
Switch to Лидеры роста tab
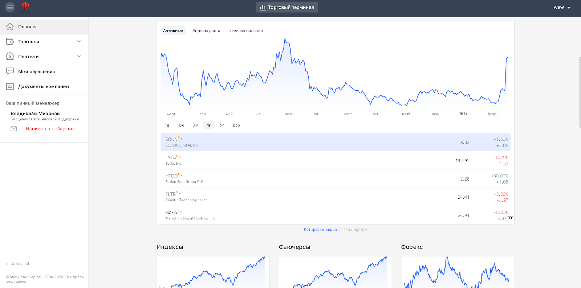point(206,30)
